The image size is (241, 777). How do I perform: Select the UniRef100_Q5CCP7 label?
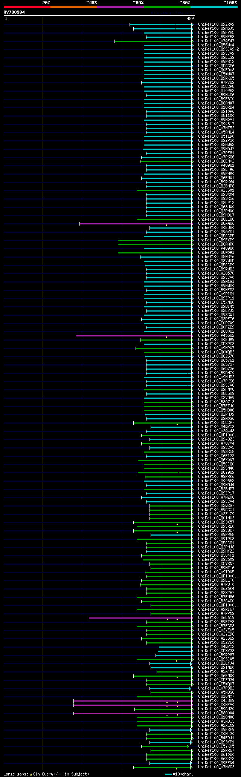pos(216,422)
